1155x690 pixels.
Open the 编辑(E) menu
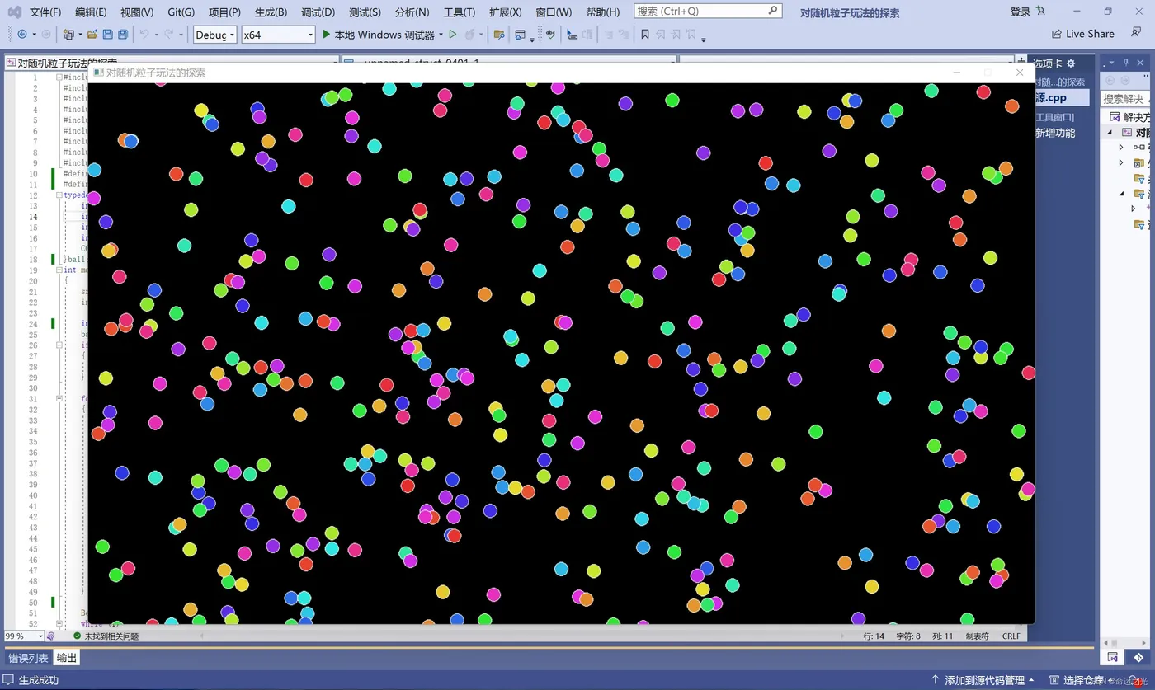(91, 12)
